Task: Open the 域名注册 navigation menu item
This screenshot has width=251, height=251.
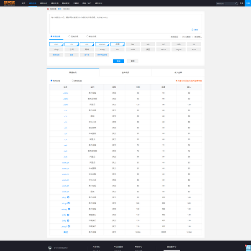Action: 33,3
